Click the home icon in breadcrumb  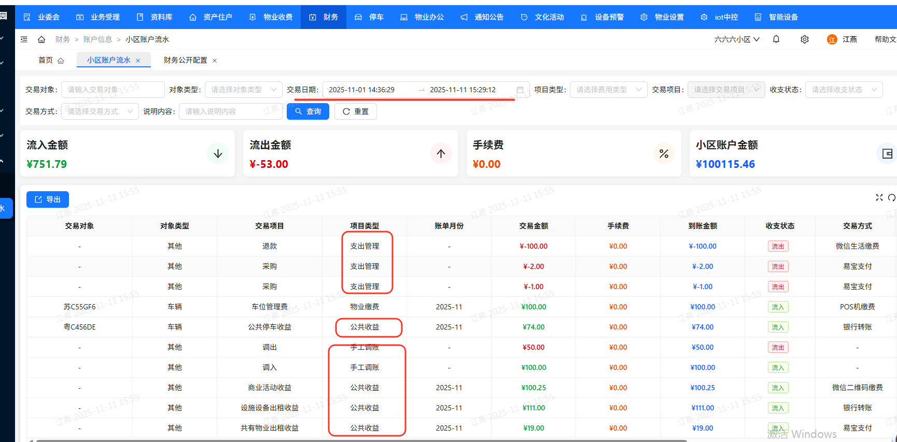(41, 39)
